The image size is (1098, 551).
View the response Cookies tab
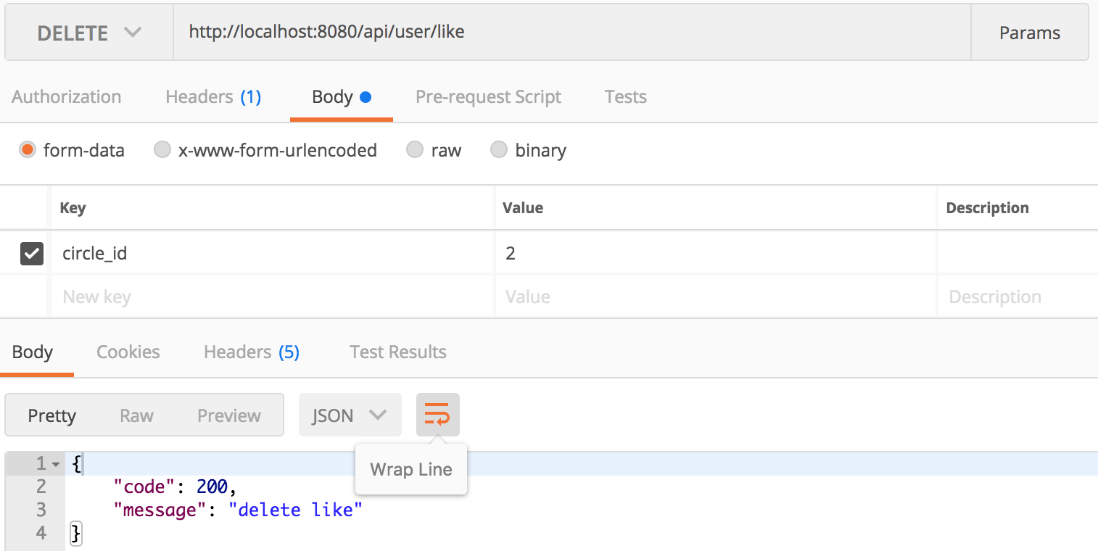coord(128,352)
